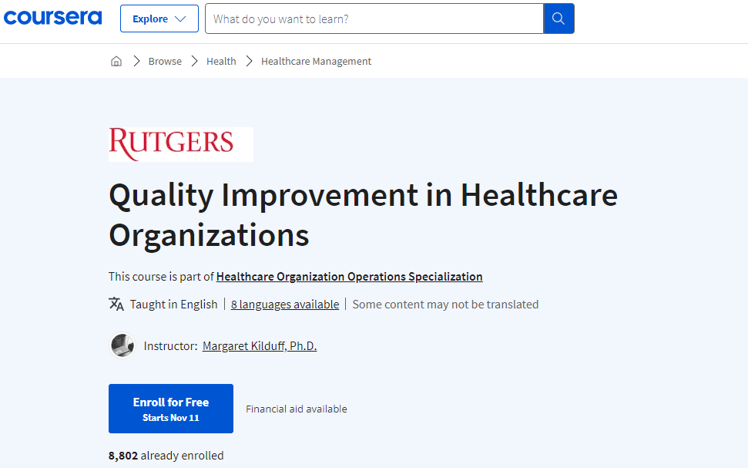This screenshot has width=748, height=468.
Task: Click the chevron after Healthcare Management breadcrumb
Action: [x=249, y=60]
